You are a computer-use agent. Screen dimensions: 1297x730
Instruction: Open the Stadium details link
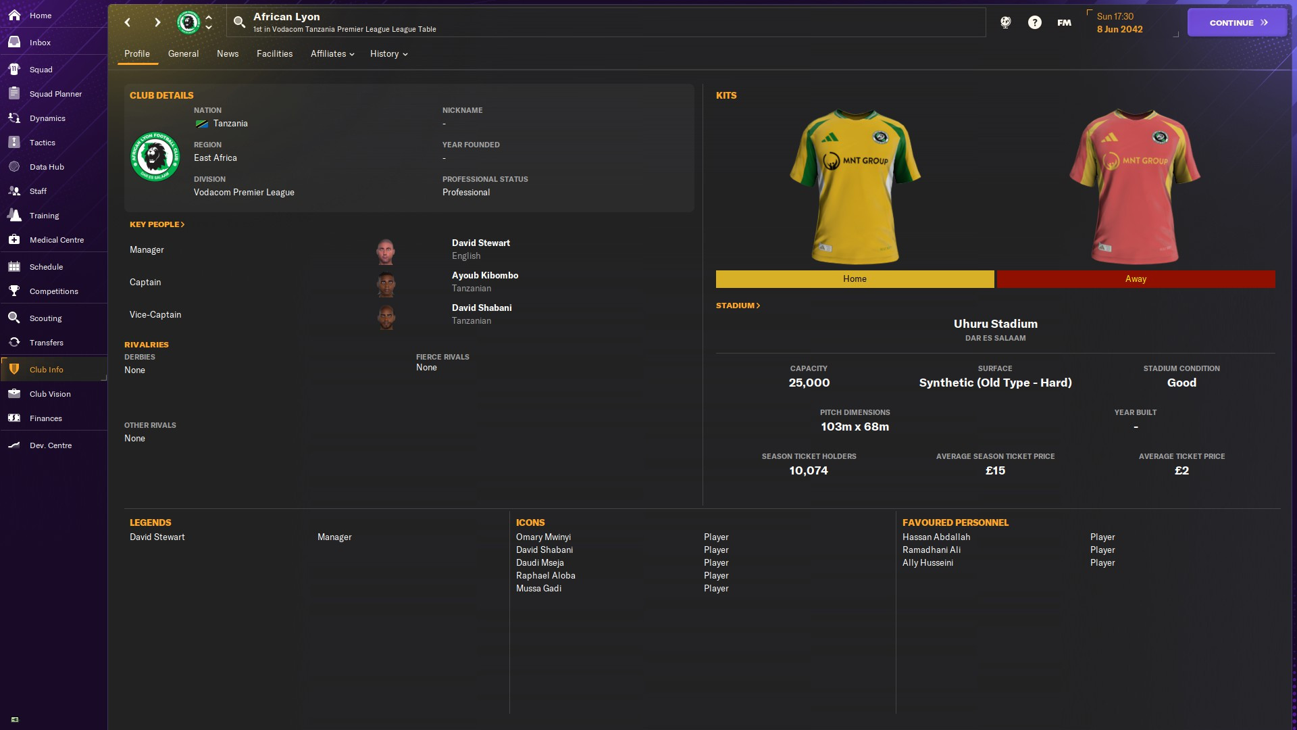pos(738,306)
